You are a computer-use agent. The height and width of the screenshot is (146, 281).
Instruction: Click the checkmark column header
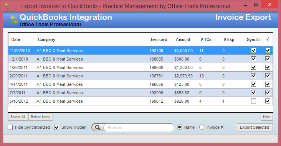[x=268, y=39]
